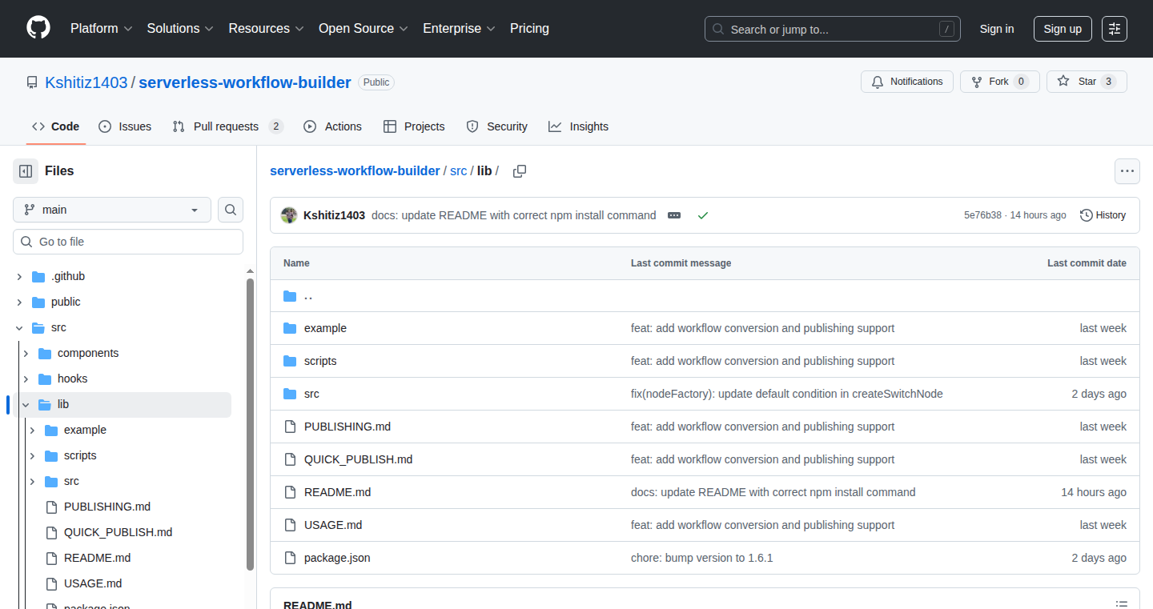Expand commit message details ellipsis

click(x=674, y=215)
